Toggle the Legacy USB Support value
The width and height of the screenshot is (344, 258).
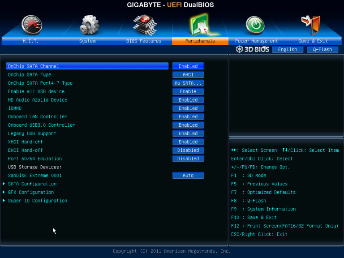188,133
